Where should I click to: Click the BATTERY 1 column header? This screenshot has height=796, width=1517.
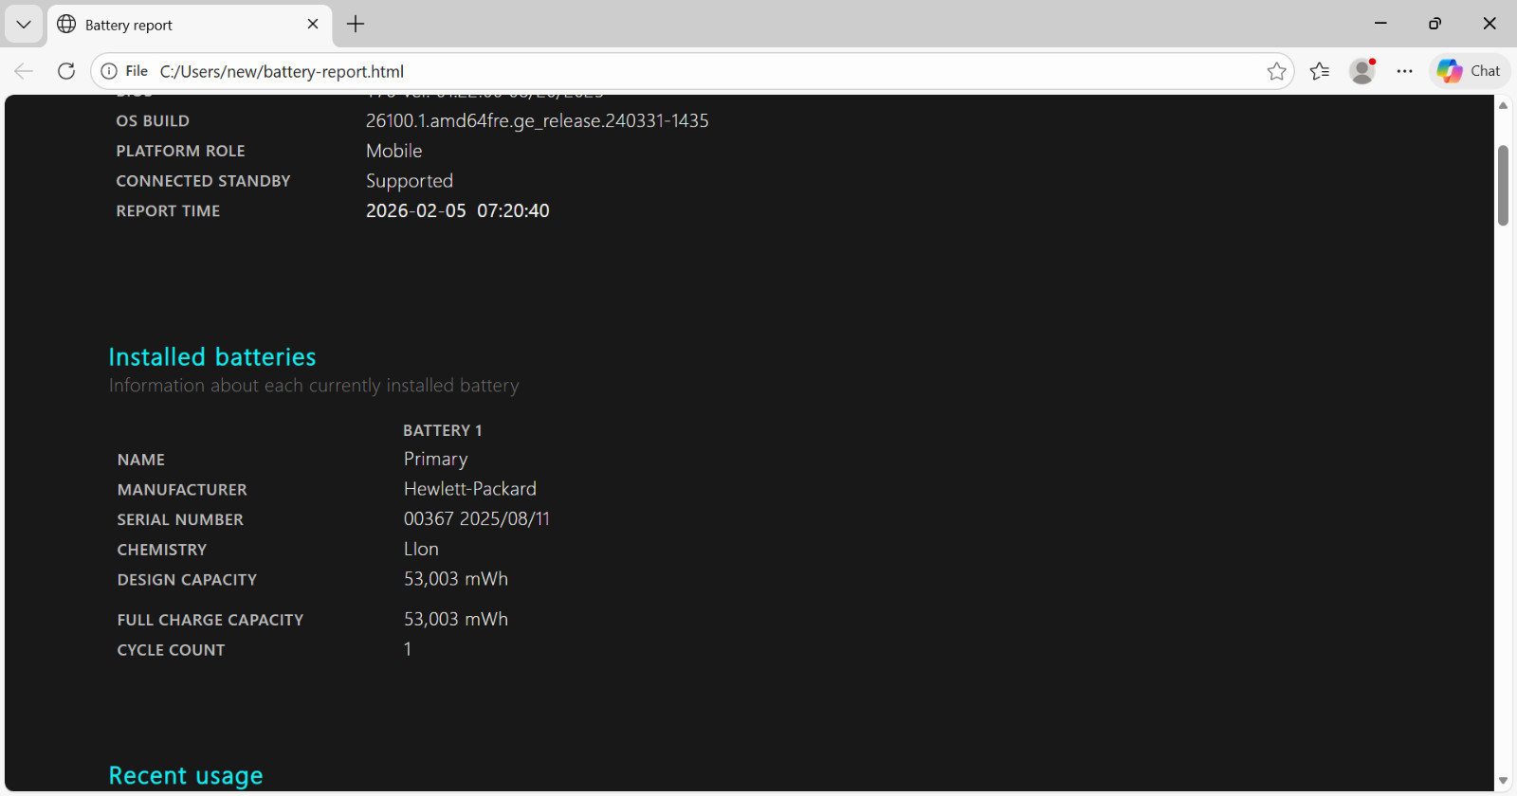443,430
